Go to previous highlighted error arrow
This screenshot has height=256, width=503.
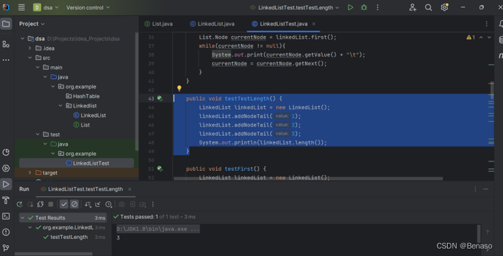point(481,37)
